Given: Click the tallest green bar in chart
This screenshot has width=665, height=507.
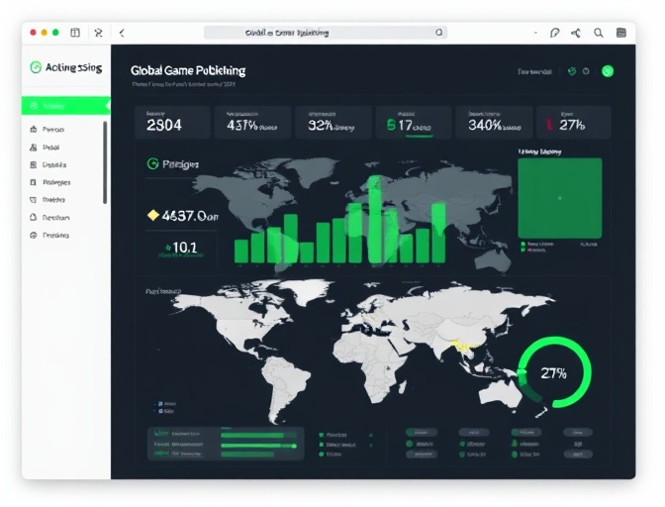Looking at the screenshot, I should click(374, 219).
